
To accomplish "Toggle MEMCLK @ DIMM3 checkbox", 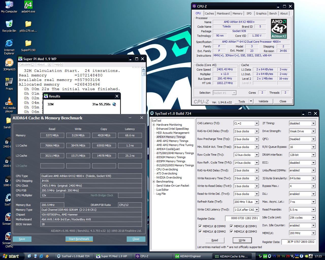I will (231, 231).
